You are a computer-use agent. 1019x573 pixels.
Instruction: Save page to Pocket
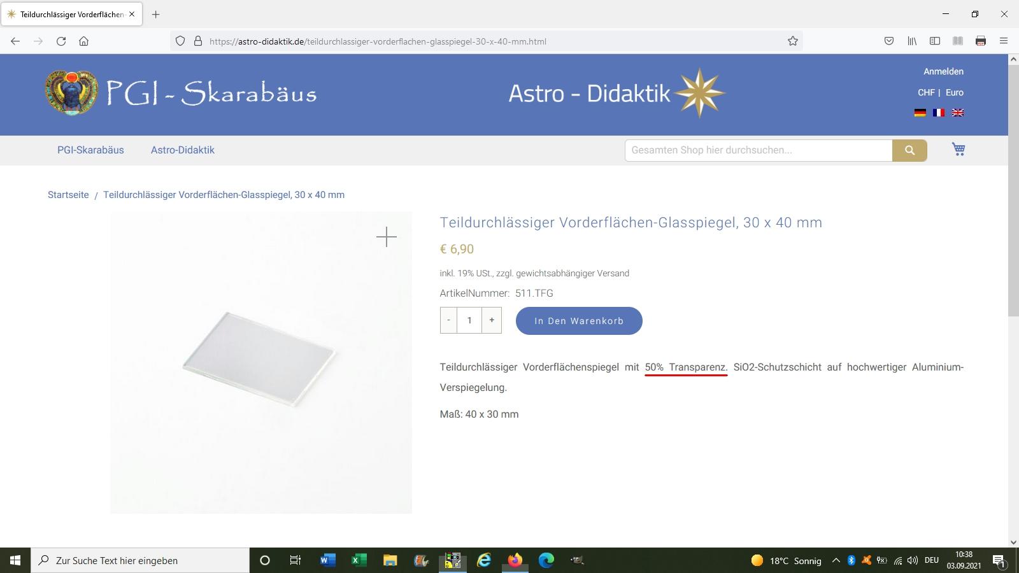(x=889, y=41)
